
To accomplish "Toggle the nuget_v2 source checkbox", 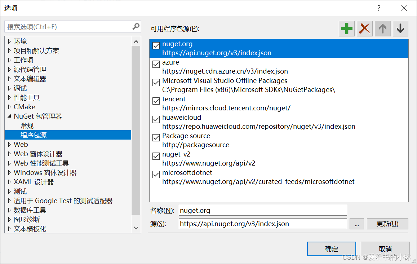I will 156,156.
